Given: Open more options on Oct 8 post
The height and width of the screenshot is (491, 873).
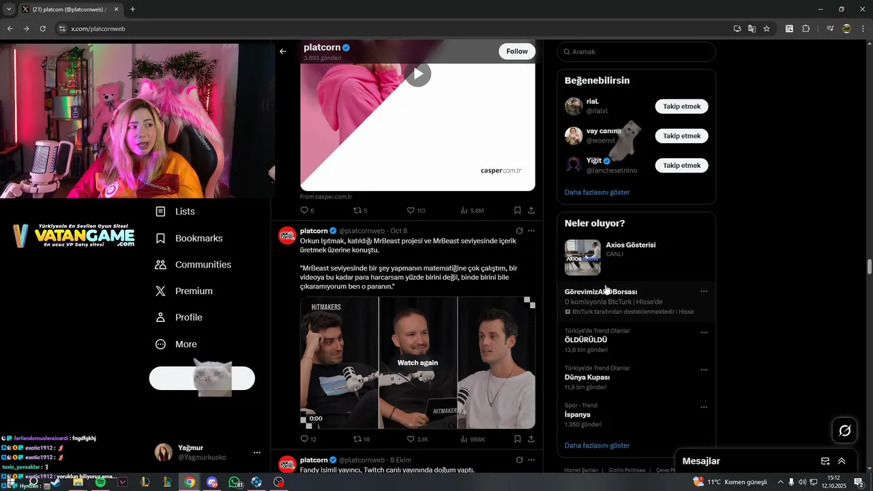Looking at the screenshot, I should click(531, 231).
